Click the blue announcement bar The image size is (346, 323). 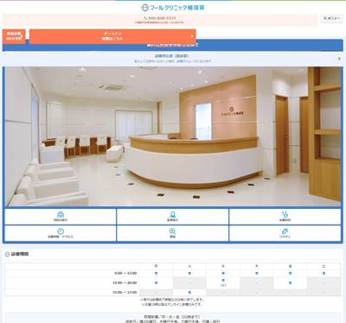tap(173, 46)
